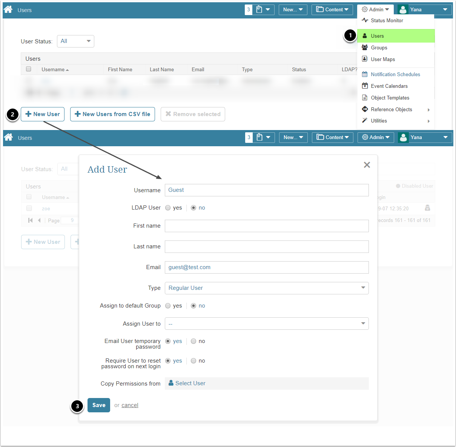
Task: Open the clipboard icon dropdown in the top header
Action: tap(264, 10)
